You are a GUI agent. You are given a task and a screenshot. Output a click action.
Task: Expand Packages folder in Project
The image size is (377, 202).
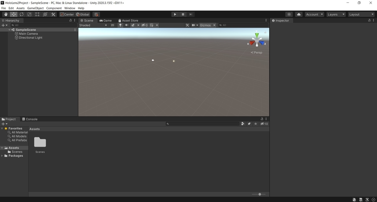2,156
